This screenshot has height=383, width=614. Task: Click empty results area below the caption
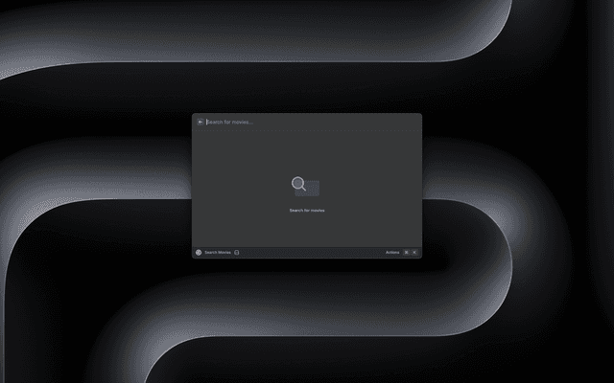307,232
